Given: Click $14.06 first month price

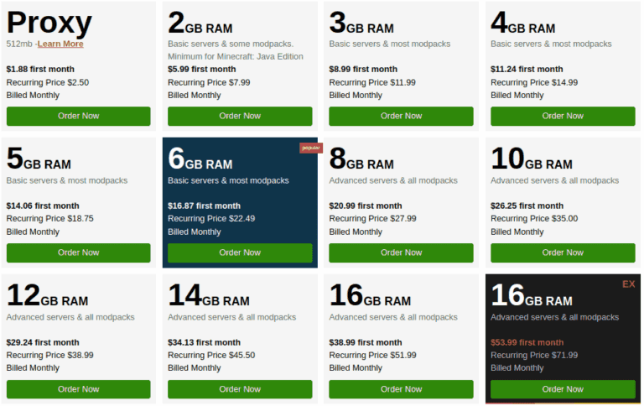Looking at the screenshot, I should (43, 206).
